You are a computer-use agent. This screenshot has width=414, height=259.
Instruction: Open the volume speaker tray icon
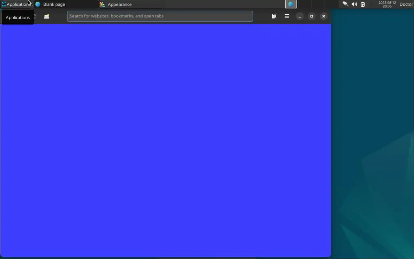point(354,4)
